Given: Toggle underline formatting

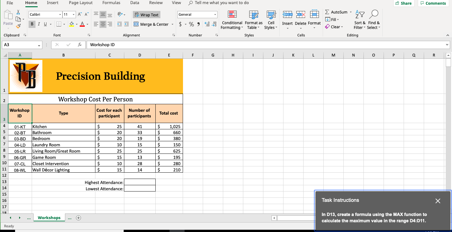Looking at the screenshot, I should point(45,24).
